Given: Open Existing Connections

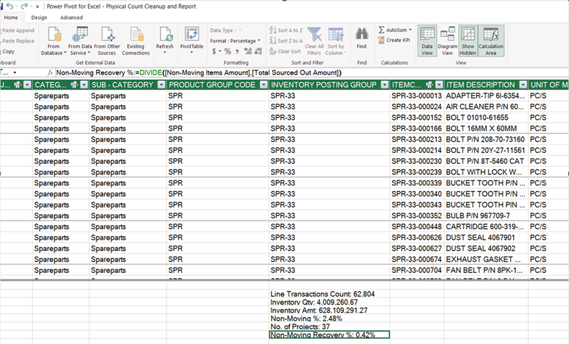Looking at the screenshot, I should click(136, 41).
